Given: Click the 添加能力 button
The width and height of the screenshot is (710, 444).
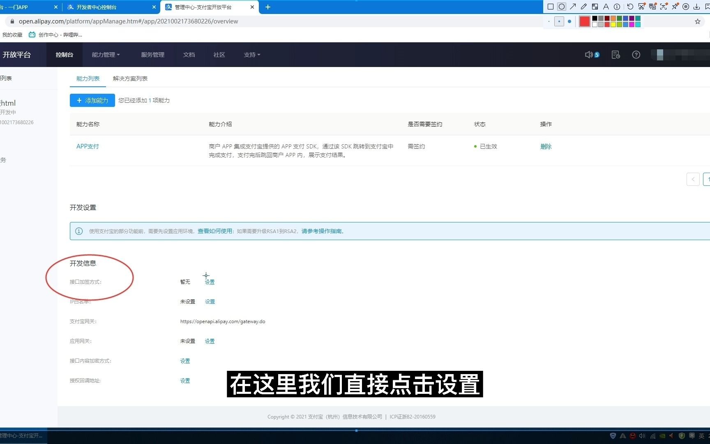Looking at the screenshot, I should [x=92, y=100].
